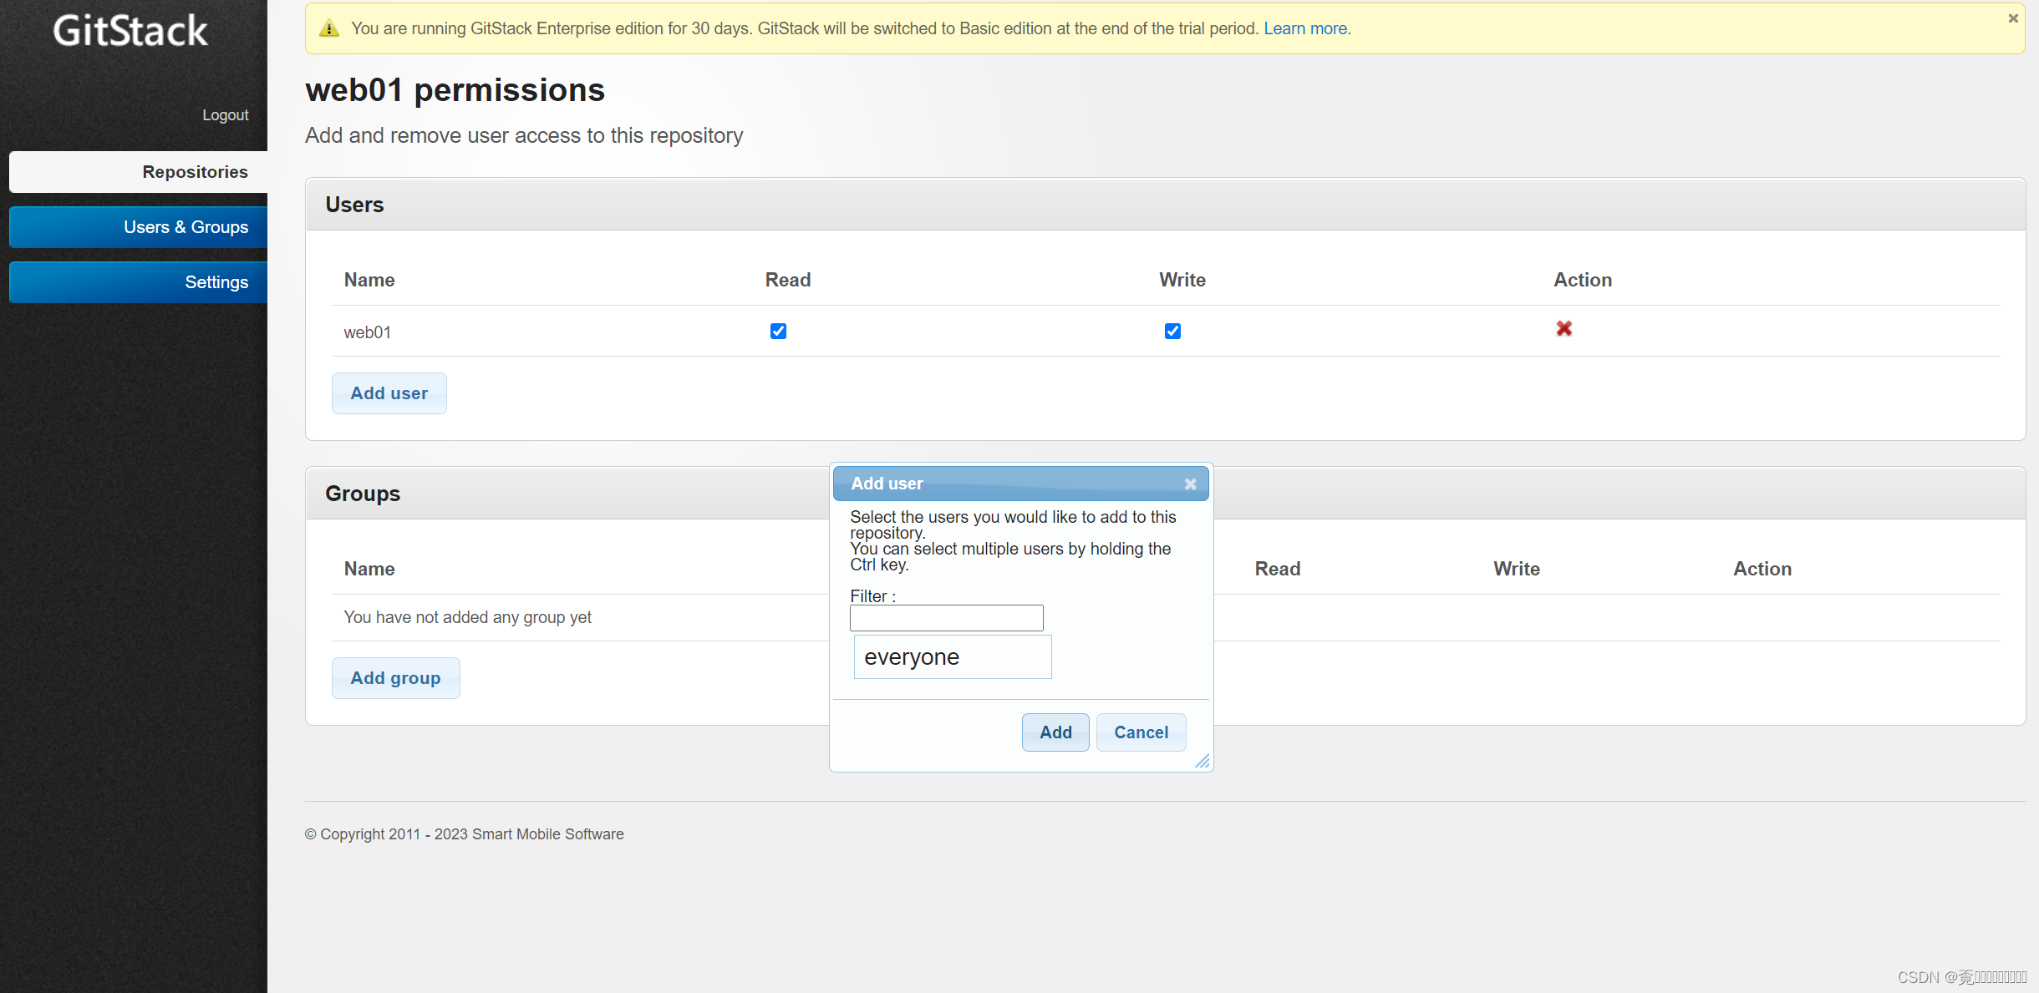Log out via Logout link
Viewport: 2039px width, 993px height.
[x=225, y=115]
